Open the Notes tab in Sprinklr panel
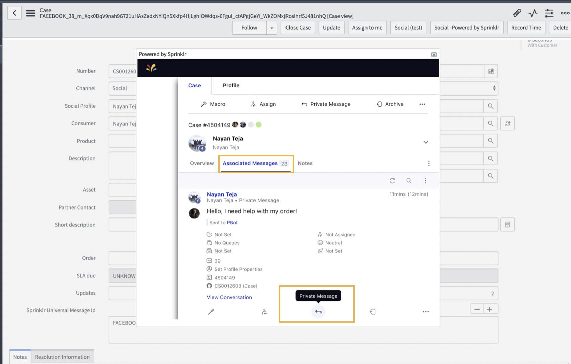Image resolution: width=571 pixels, height=364 pixels. click(x=305, y=163)
